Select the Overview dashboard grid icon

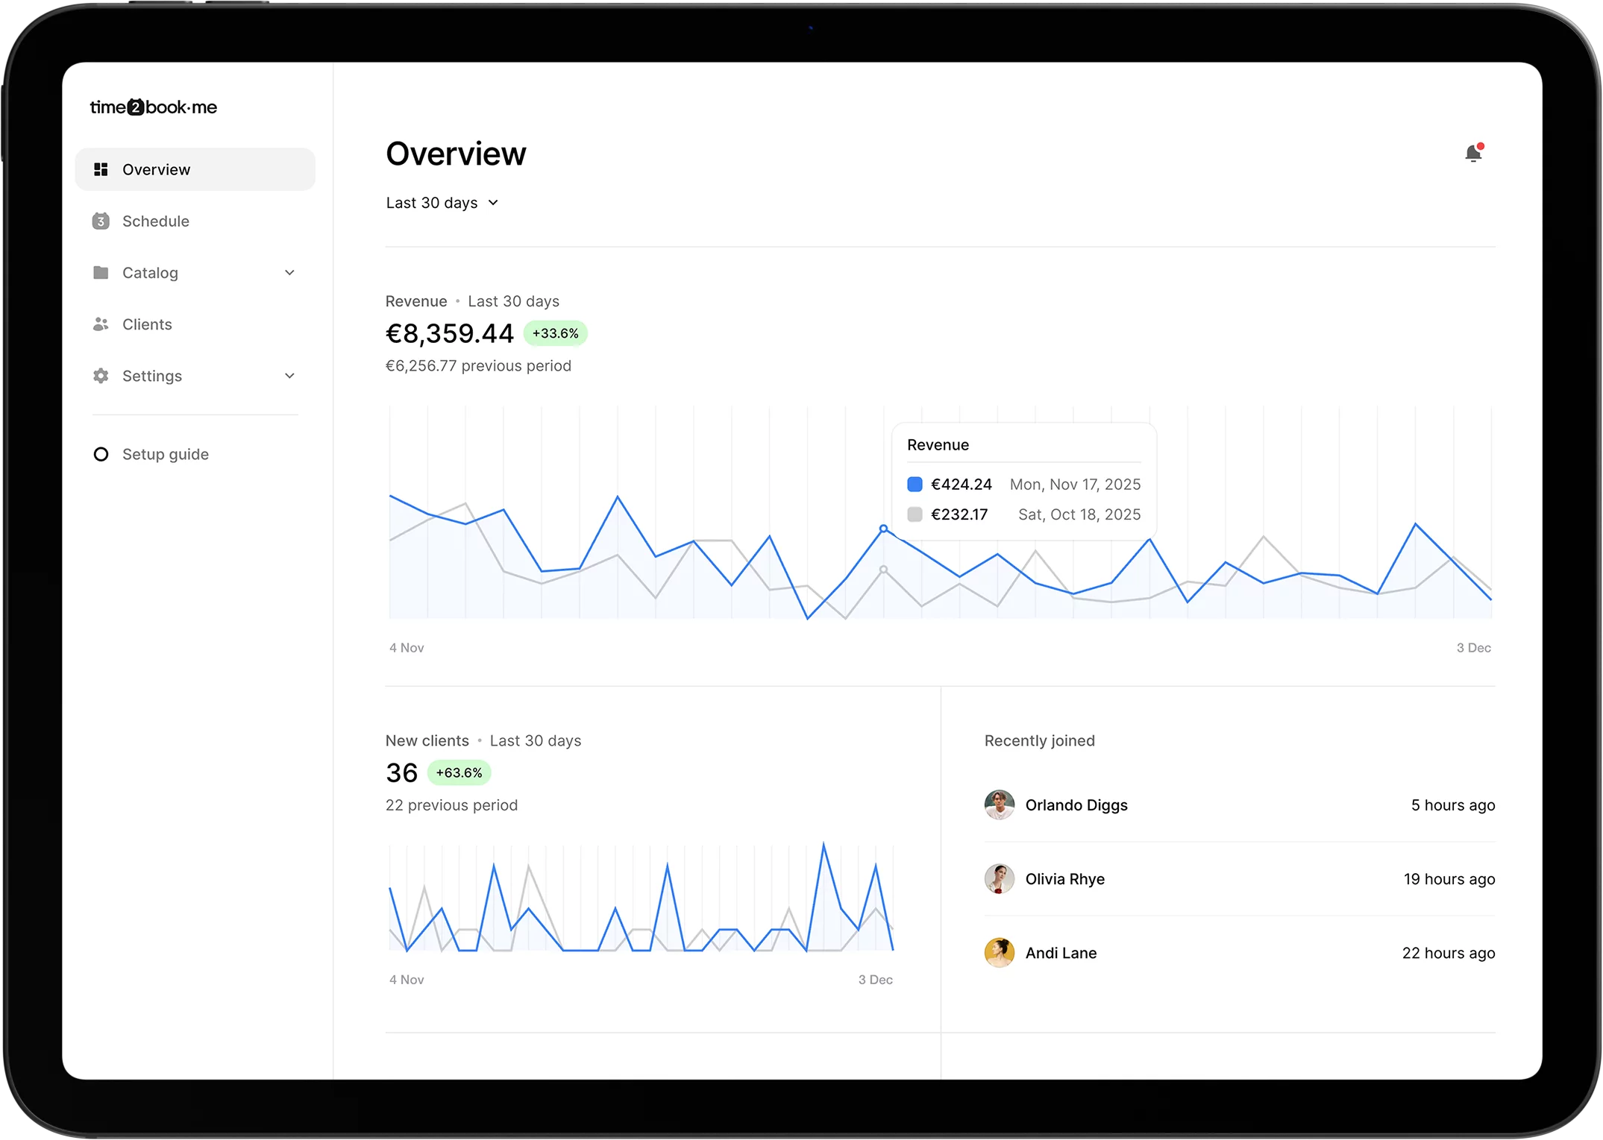(101, 169)
